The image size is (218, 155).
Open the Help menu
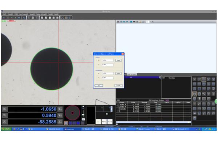(56, 14)
